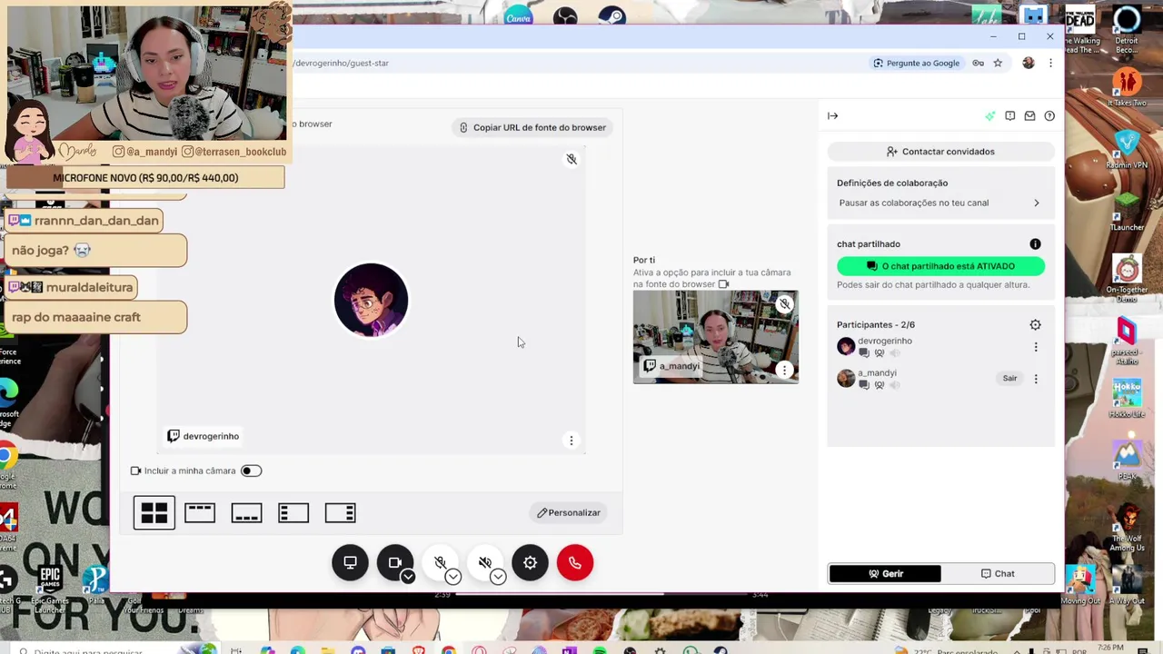Open the browser profile avatar
1163x654 pixels.
pyautogui.click(x=1029, y=63)
